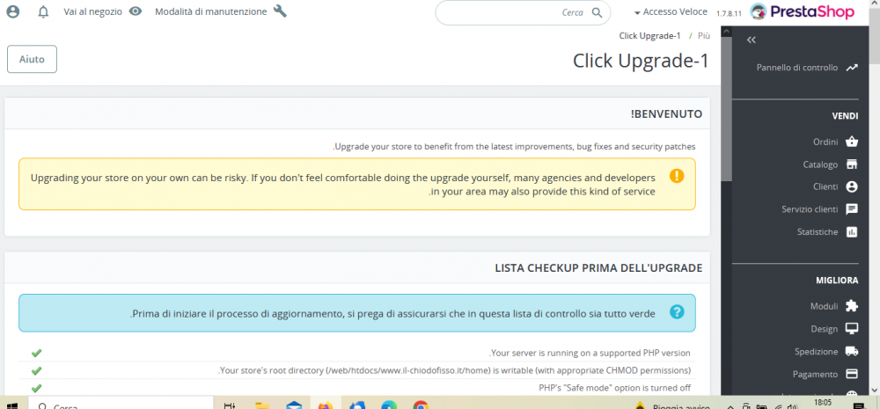Click green checkmark for Safe mode off
The image size is (880, 409).
(36, 388)
